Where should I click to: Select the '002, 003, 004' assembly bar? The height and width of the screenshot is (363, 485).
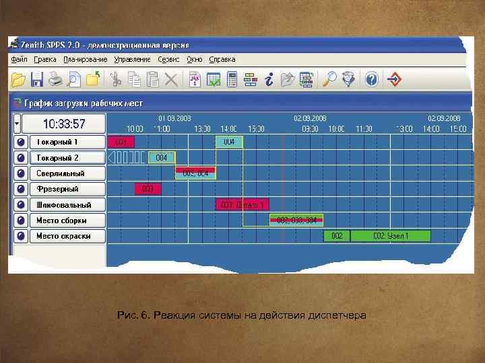click(296, 220)
